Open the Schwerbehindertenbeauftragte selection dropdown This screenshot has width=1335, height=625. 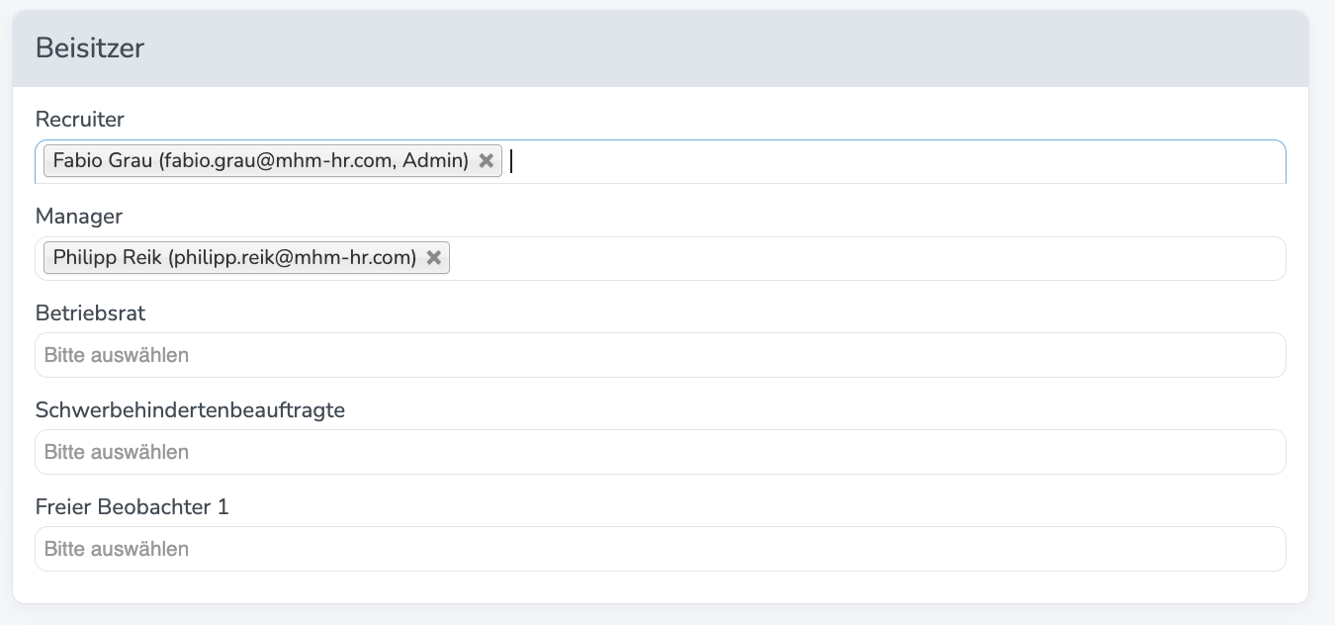click(660, 452)
